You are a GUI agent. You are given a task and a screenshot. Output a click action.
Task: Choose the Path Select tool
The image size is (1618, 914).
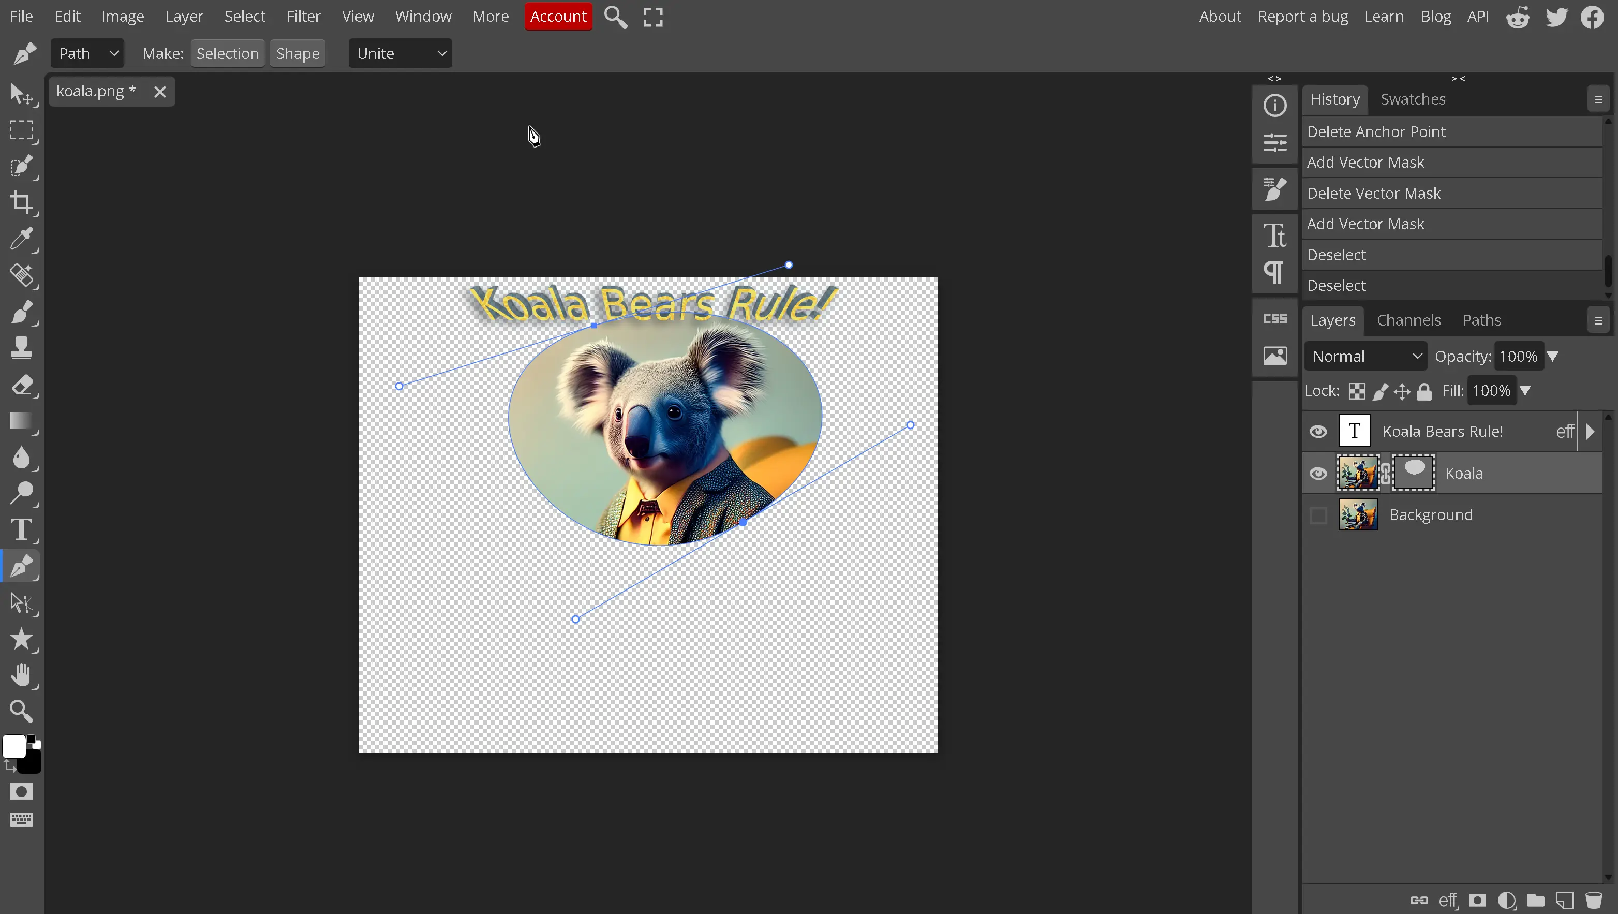pyautogui.click(x=21, y=603)
